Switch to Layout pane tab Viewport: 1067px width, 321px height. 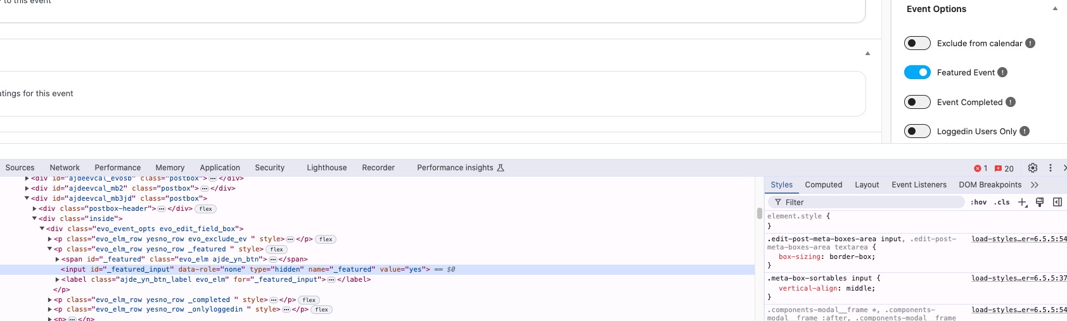tap(867, 185)
